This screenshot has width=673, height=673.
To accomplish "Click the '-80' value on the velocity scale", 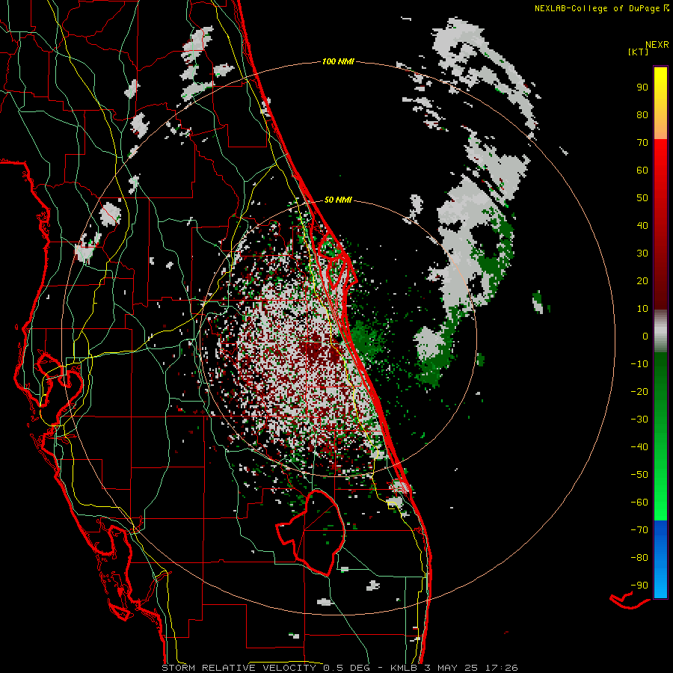I will coord(639,558).
